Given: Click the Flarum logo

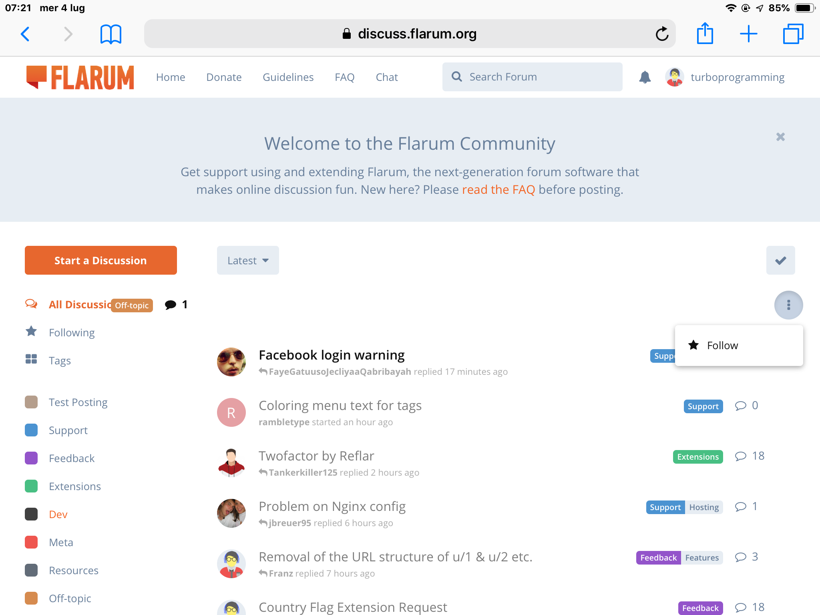Looking at the screenshot, I should click(80, 77).
